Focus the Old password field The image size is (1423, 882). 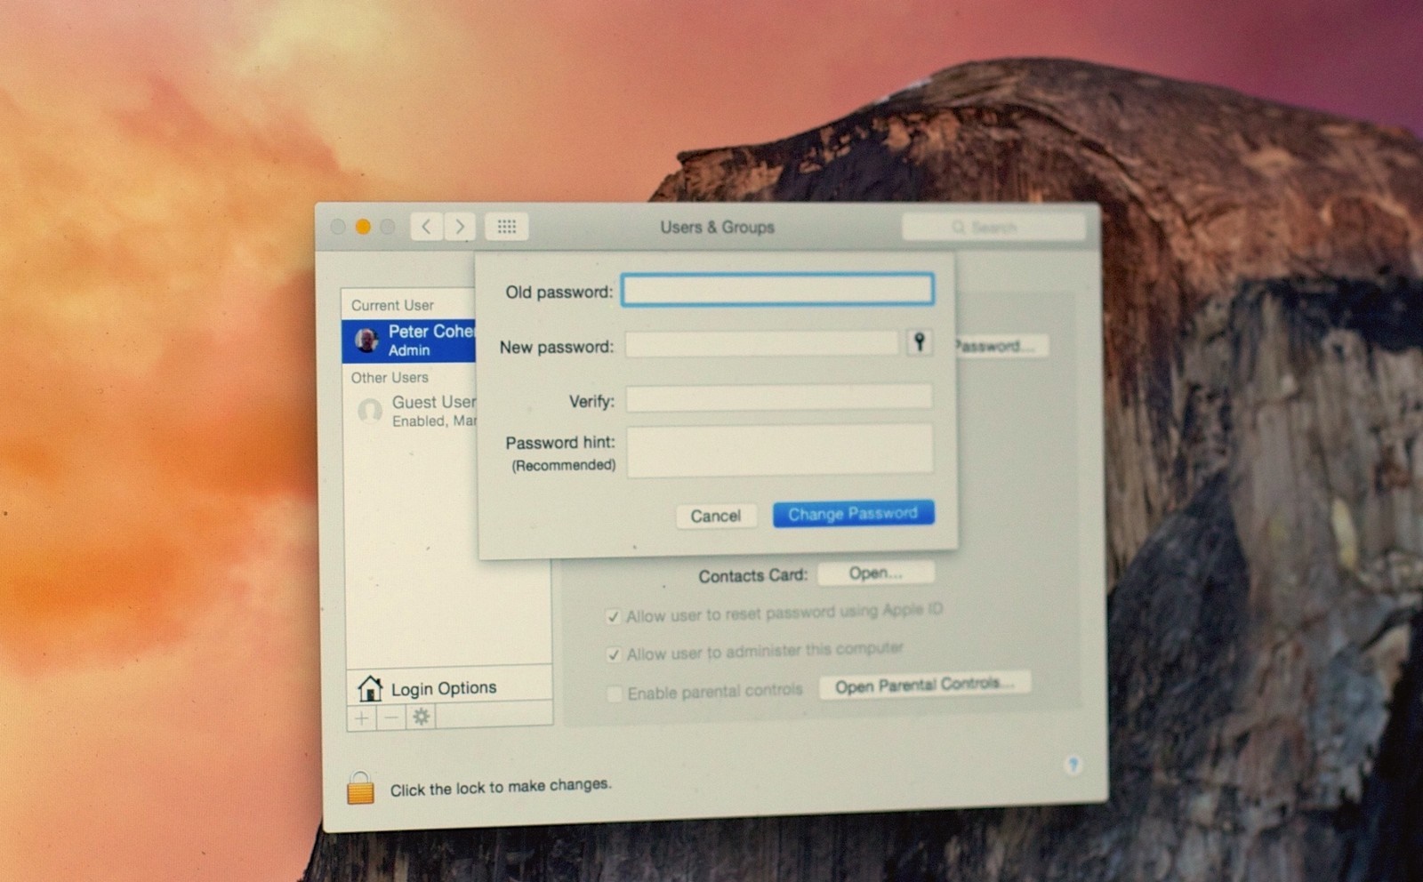pos(777,290)
